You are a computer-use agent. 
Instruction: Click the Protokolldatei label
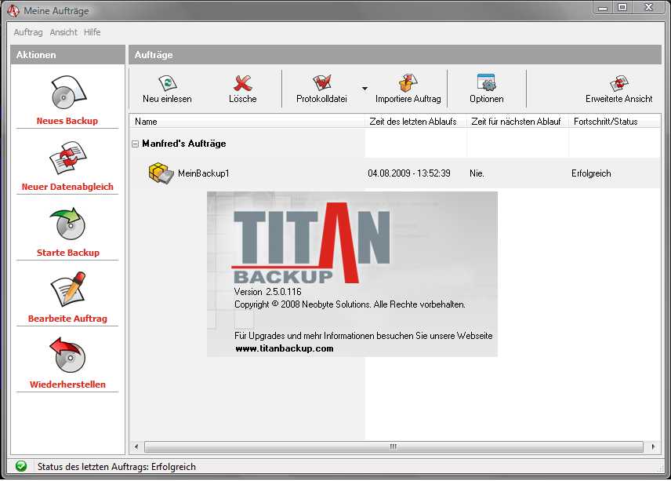(x=322, y=99)
